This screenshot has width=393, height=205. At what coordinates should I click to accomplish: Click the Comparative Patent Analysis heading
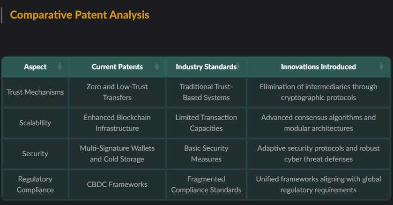point(80,15)
